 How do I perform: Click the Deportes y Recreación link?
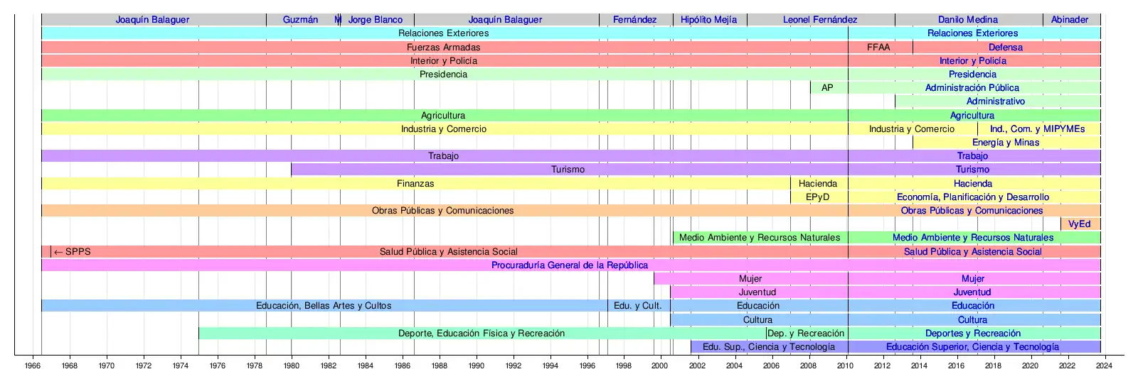tap(972, 334)
